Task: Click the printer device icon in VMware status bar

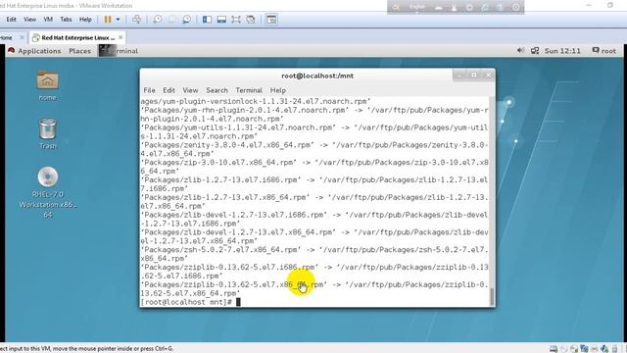Action: coord(595,349)
